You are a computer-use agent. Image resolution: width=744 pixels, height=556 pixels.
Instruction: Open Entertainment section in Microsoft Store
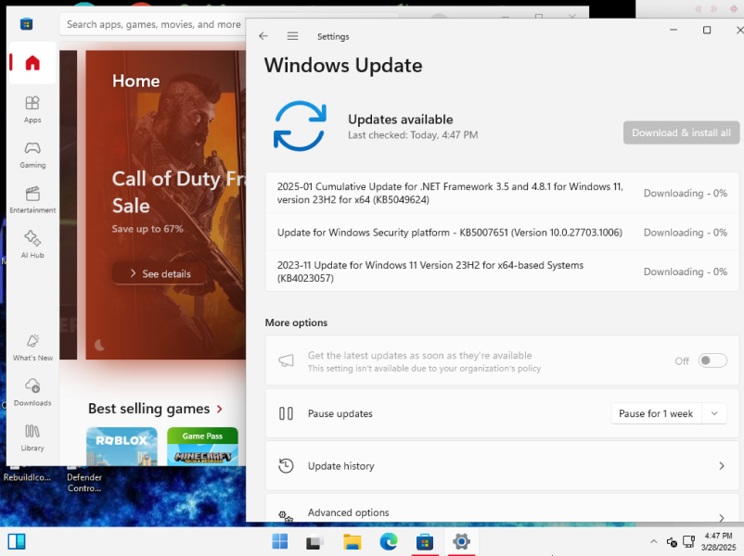[32, 199]
